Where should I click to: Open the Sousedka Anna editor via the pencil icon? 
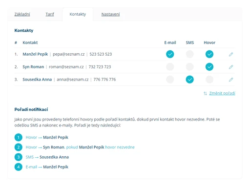tap(231, 80)
